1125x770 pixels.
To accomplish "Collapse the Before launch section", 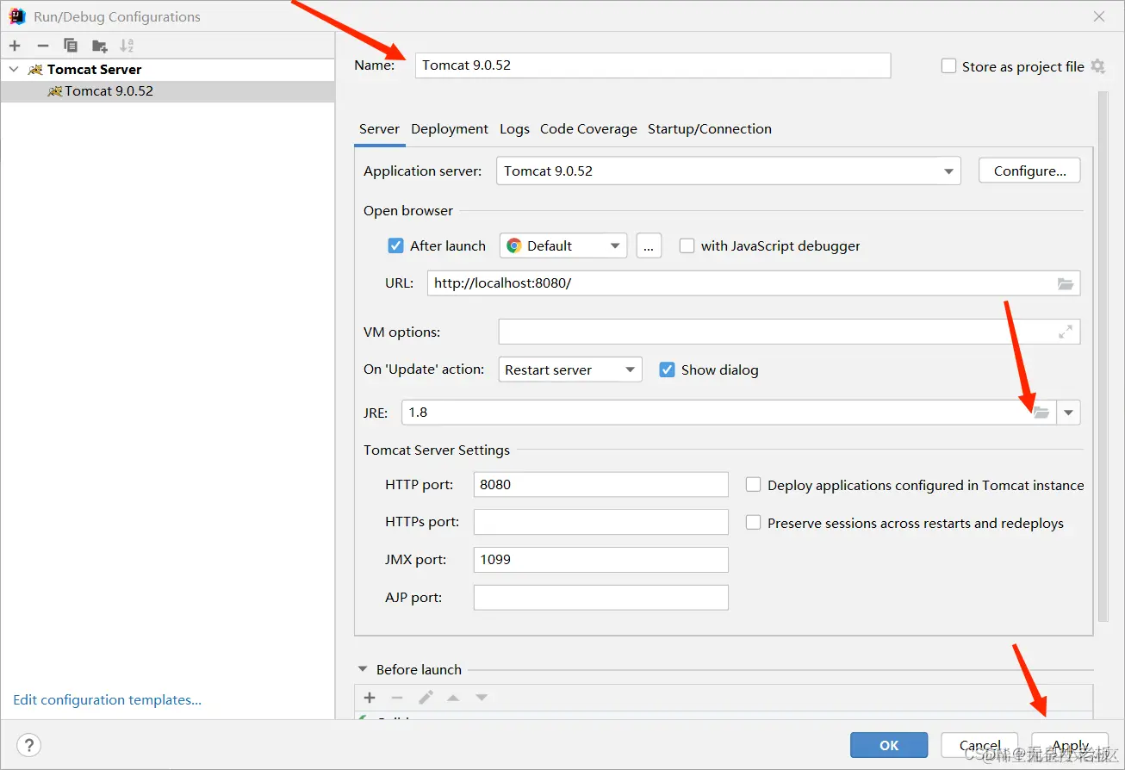I will (361, 670).
